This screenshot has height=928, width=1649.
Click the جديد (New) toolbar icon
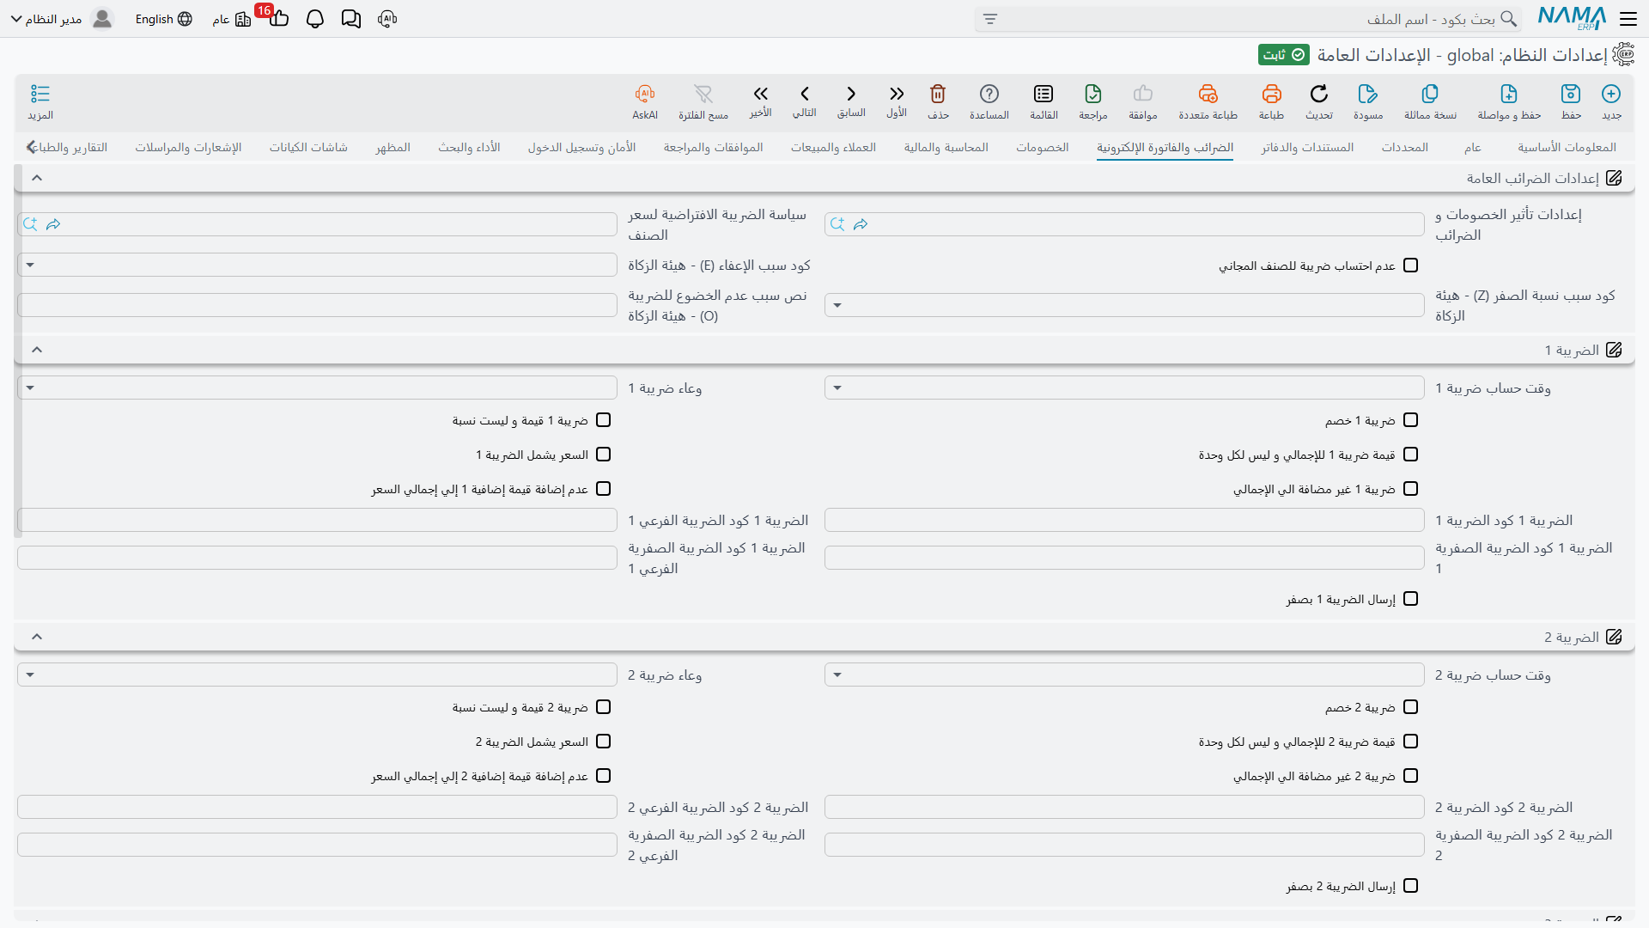click(1611, 94)
